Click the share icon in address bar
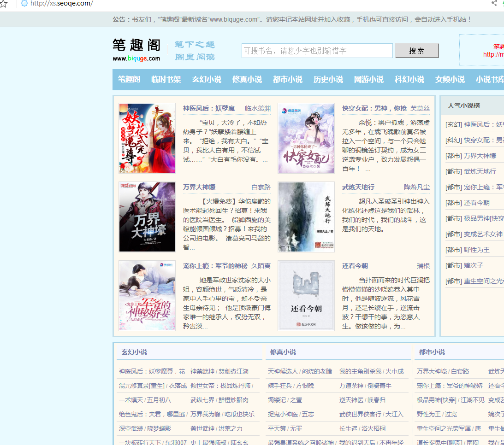504x445 pixels. [494, 3]
